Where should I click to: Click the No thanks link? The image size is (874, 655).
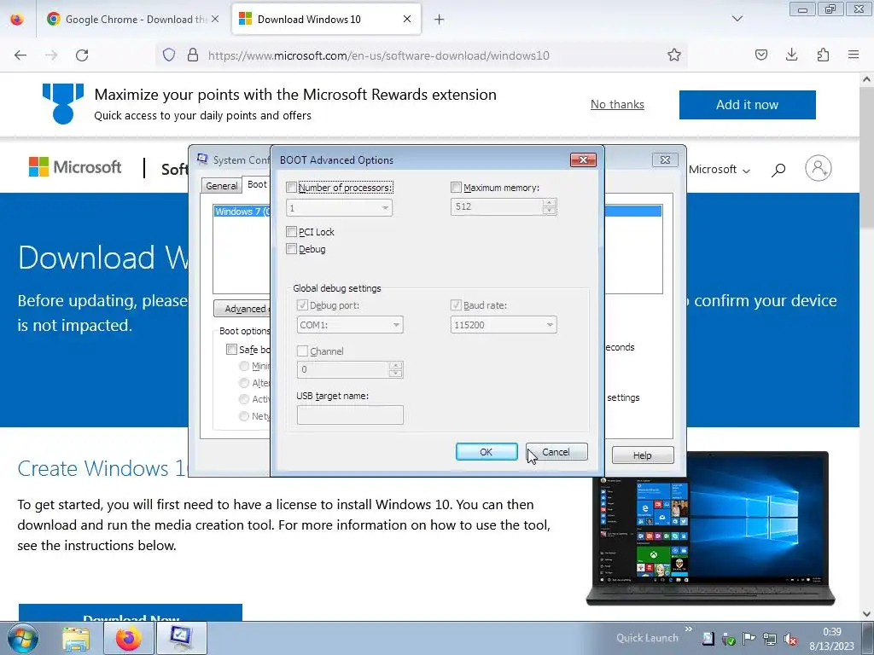tap(617, 105)
